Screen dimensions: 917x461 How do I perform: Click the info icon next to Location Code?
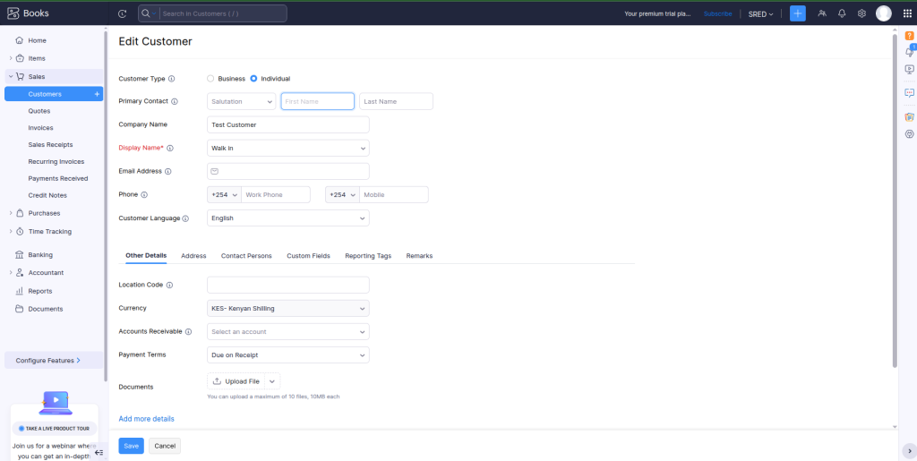169,286
